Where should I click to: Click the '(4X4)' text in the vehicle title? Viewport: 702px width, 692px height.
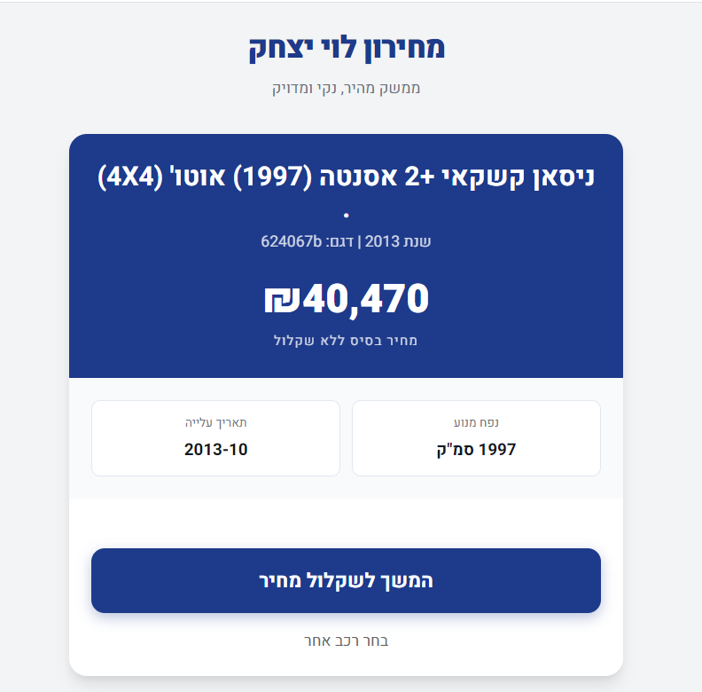click(135, 177)
